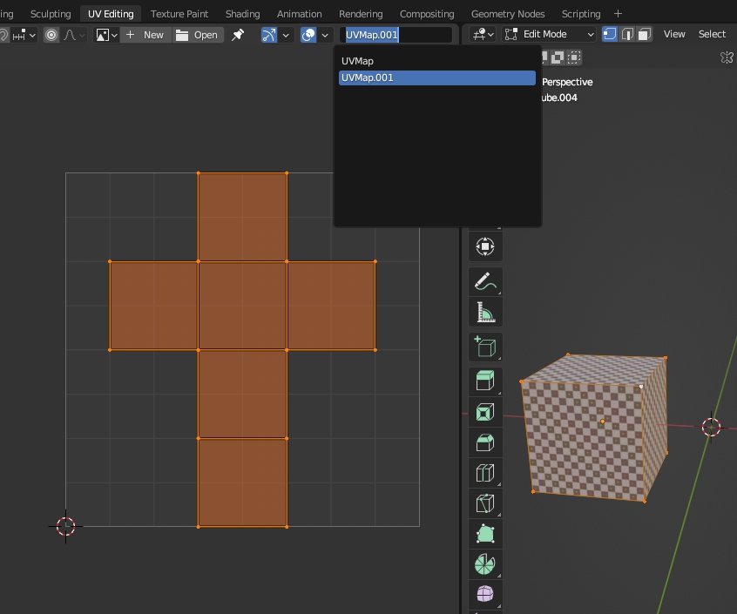Switch to face select mode
This screenshot has height=614, width=737.
click(644, 34)
